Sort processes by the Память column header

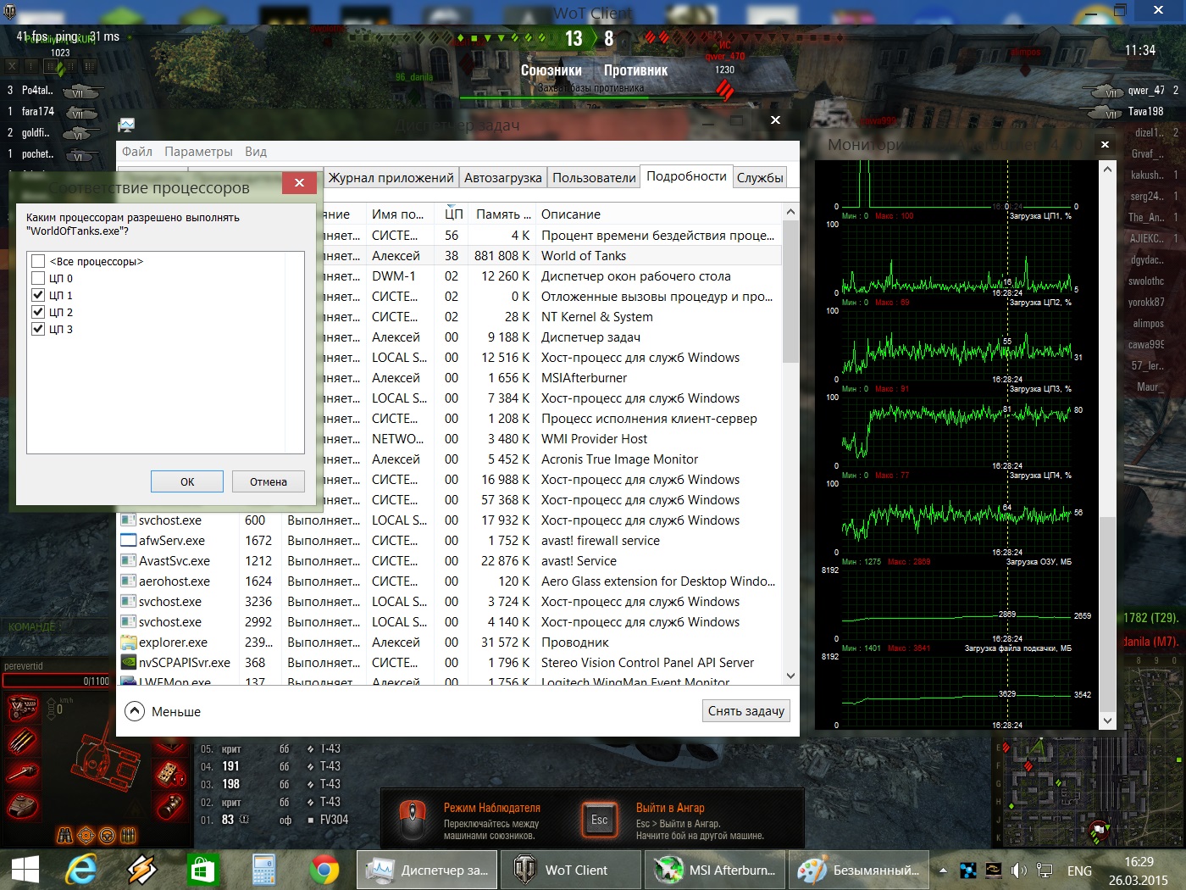coord(503,214)
